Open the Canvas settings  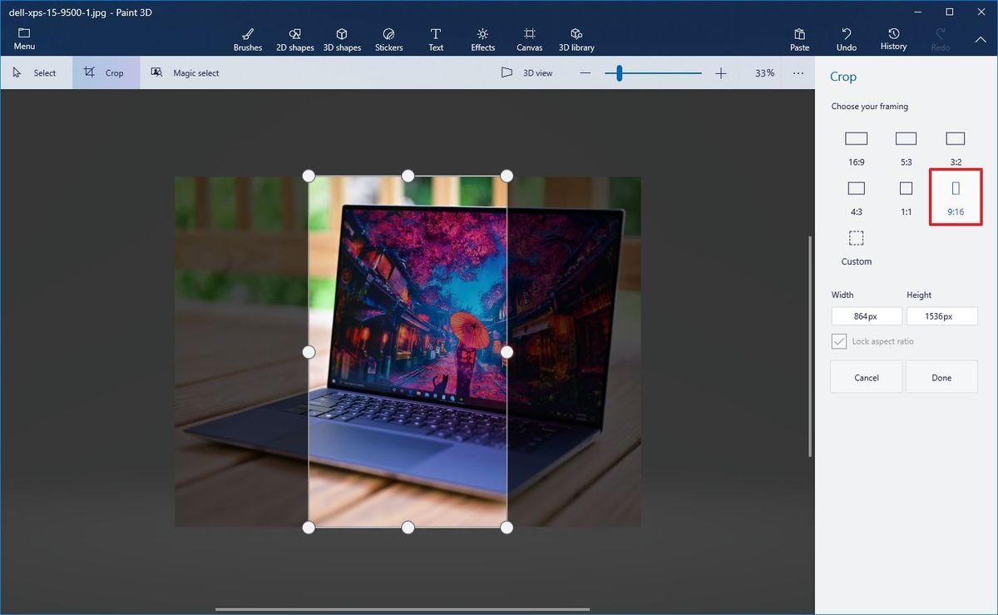pyautogui.click(x=530, y=37)
